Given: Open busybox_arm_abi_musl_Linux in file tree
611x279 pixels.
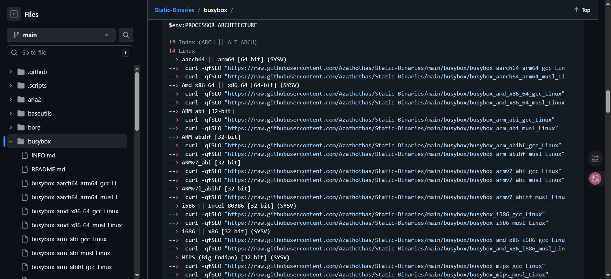Looking at the screenshot, I should (x=70, y=253).
